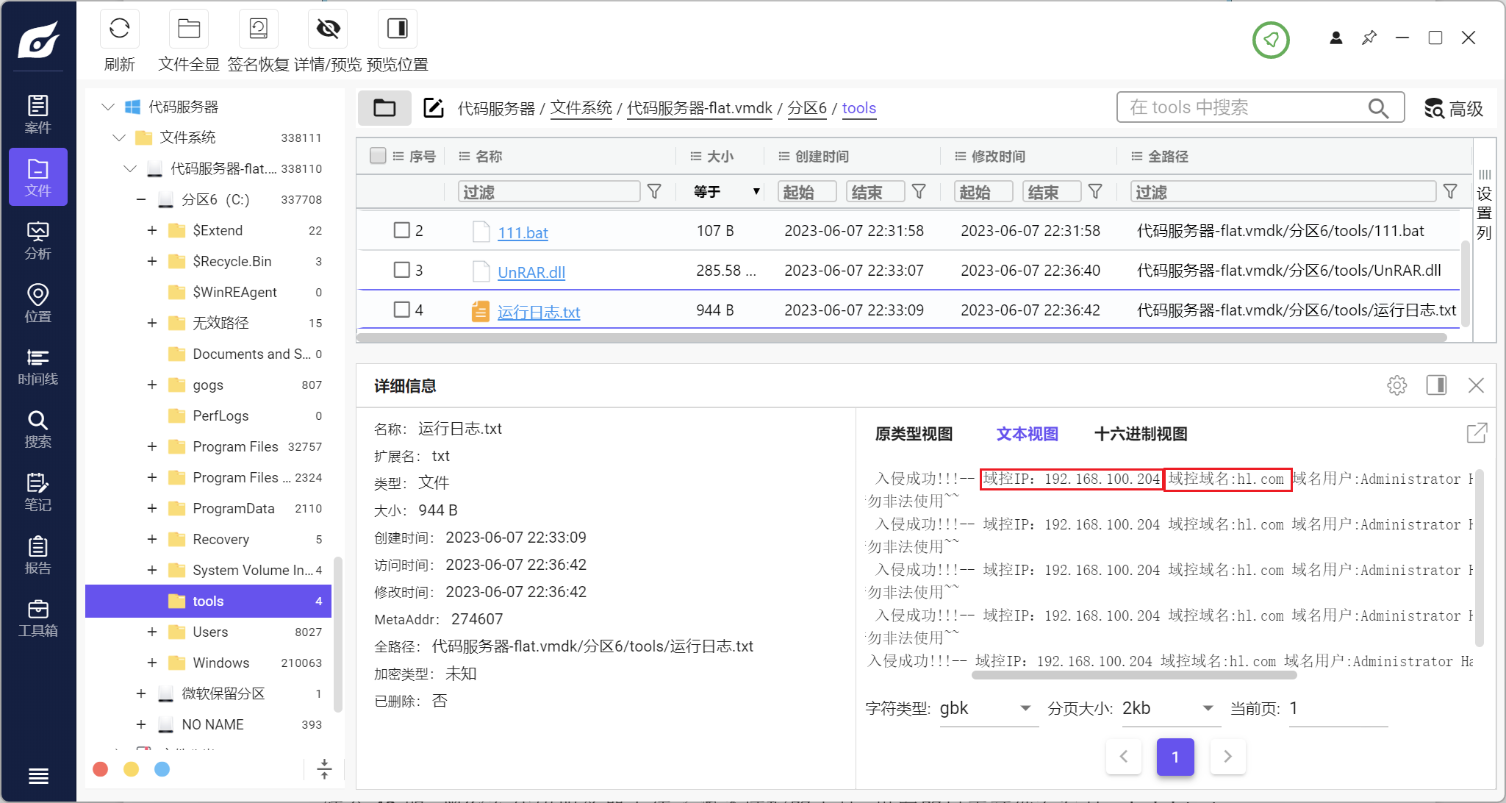Click the 文件系统 breadcrumb link
The image size is (1506, 803).
(581, 108)
